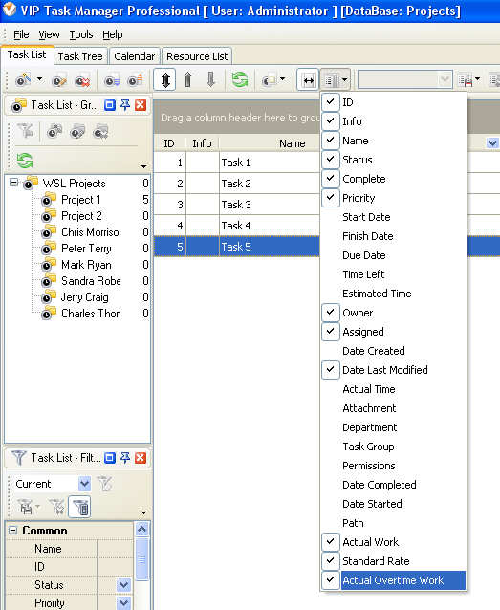Switch to the Calendar tab
Image resolution: width=500 pixels, height=610 pixels.
(x=134, y=56)
